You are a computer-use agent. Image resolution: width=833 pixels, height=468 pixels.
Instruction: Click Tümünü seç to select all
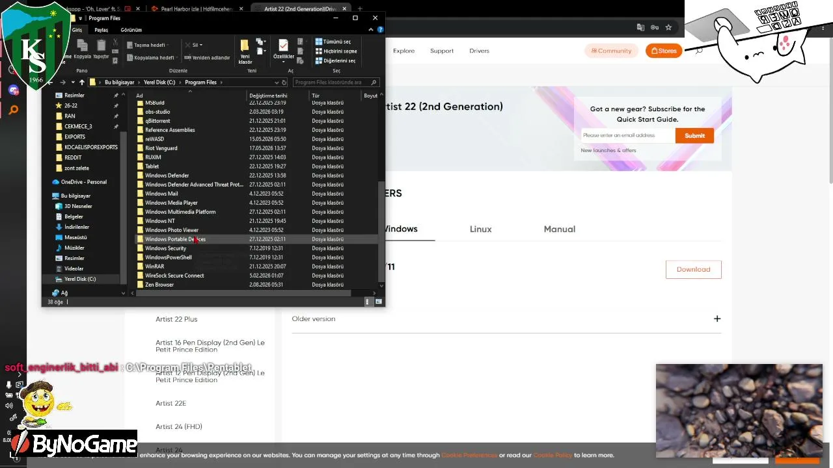tap(333, 42)
